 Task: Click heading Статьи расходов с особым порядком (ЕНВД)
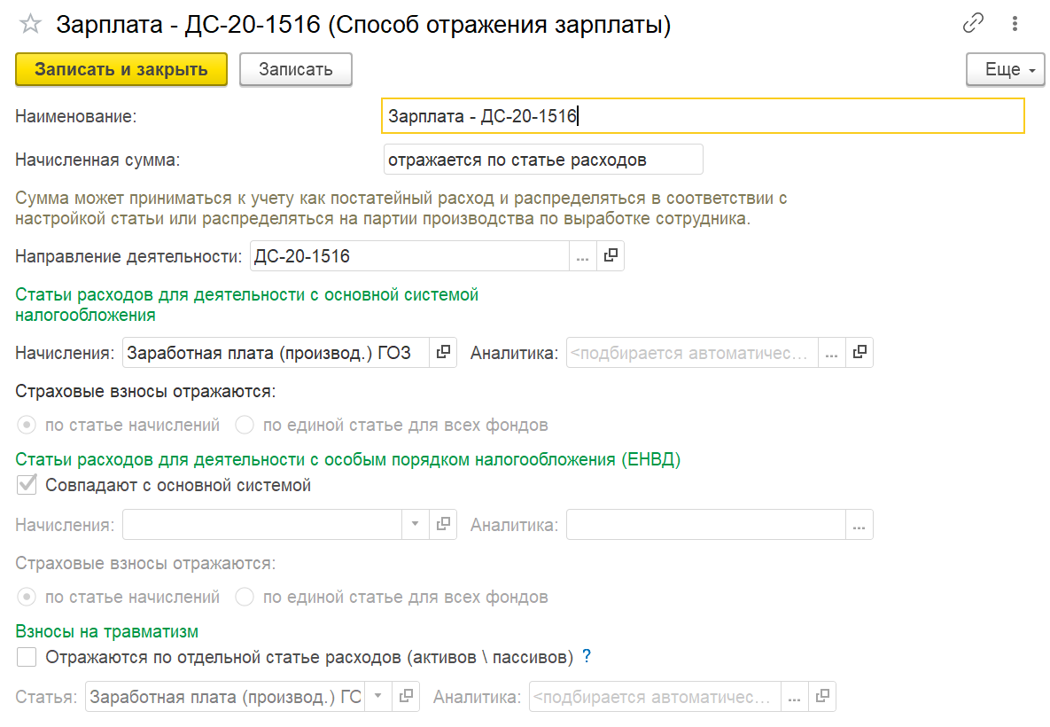point(347,459)
